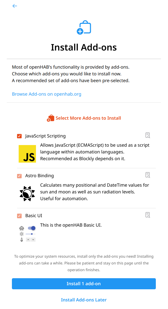This screenshot has height=309, width=168.
Task: Click the yellow JS logo icon
Action: click(x=27, y=154)
